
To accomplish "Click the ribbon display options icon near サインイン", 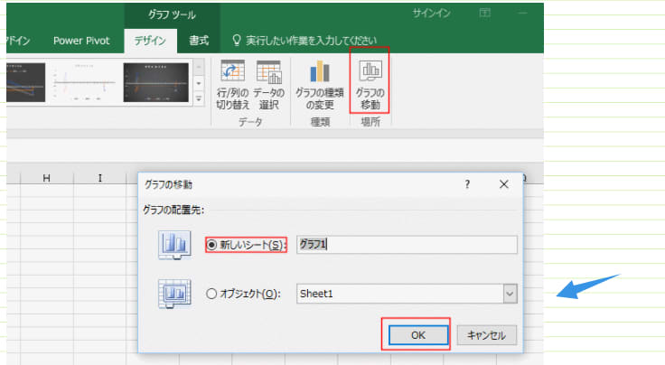I will coord(486,13).
